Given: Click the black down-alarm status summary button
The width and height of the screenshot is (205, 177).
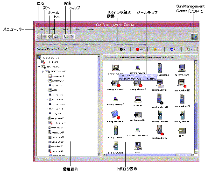Looking at the screenshot, I should [x=122, y=49].
